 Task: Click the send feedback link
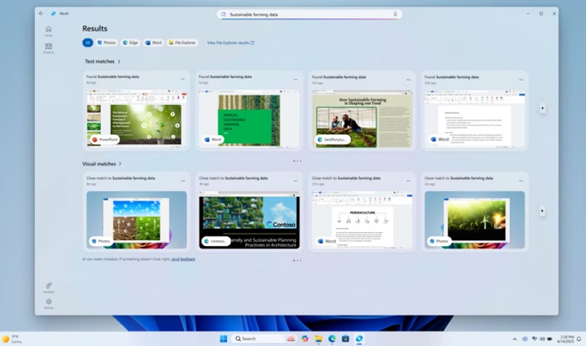pos(183,259)
